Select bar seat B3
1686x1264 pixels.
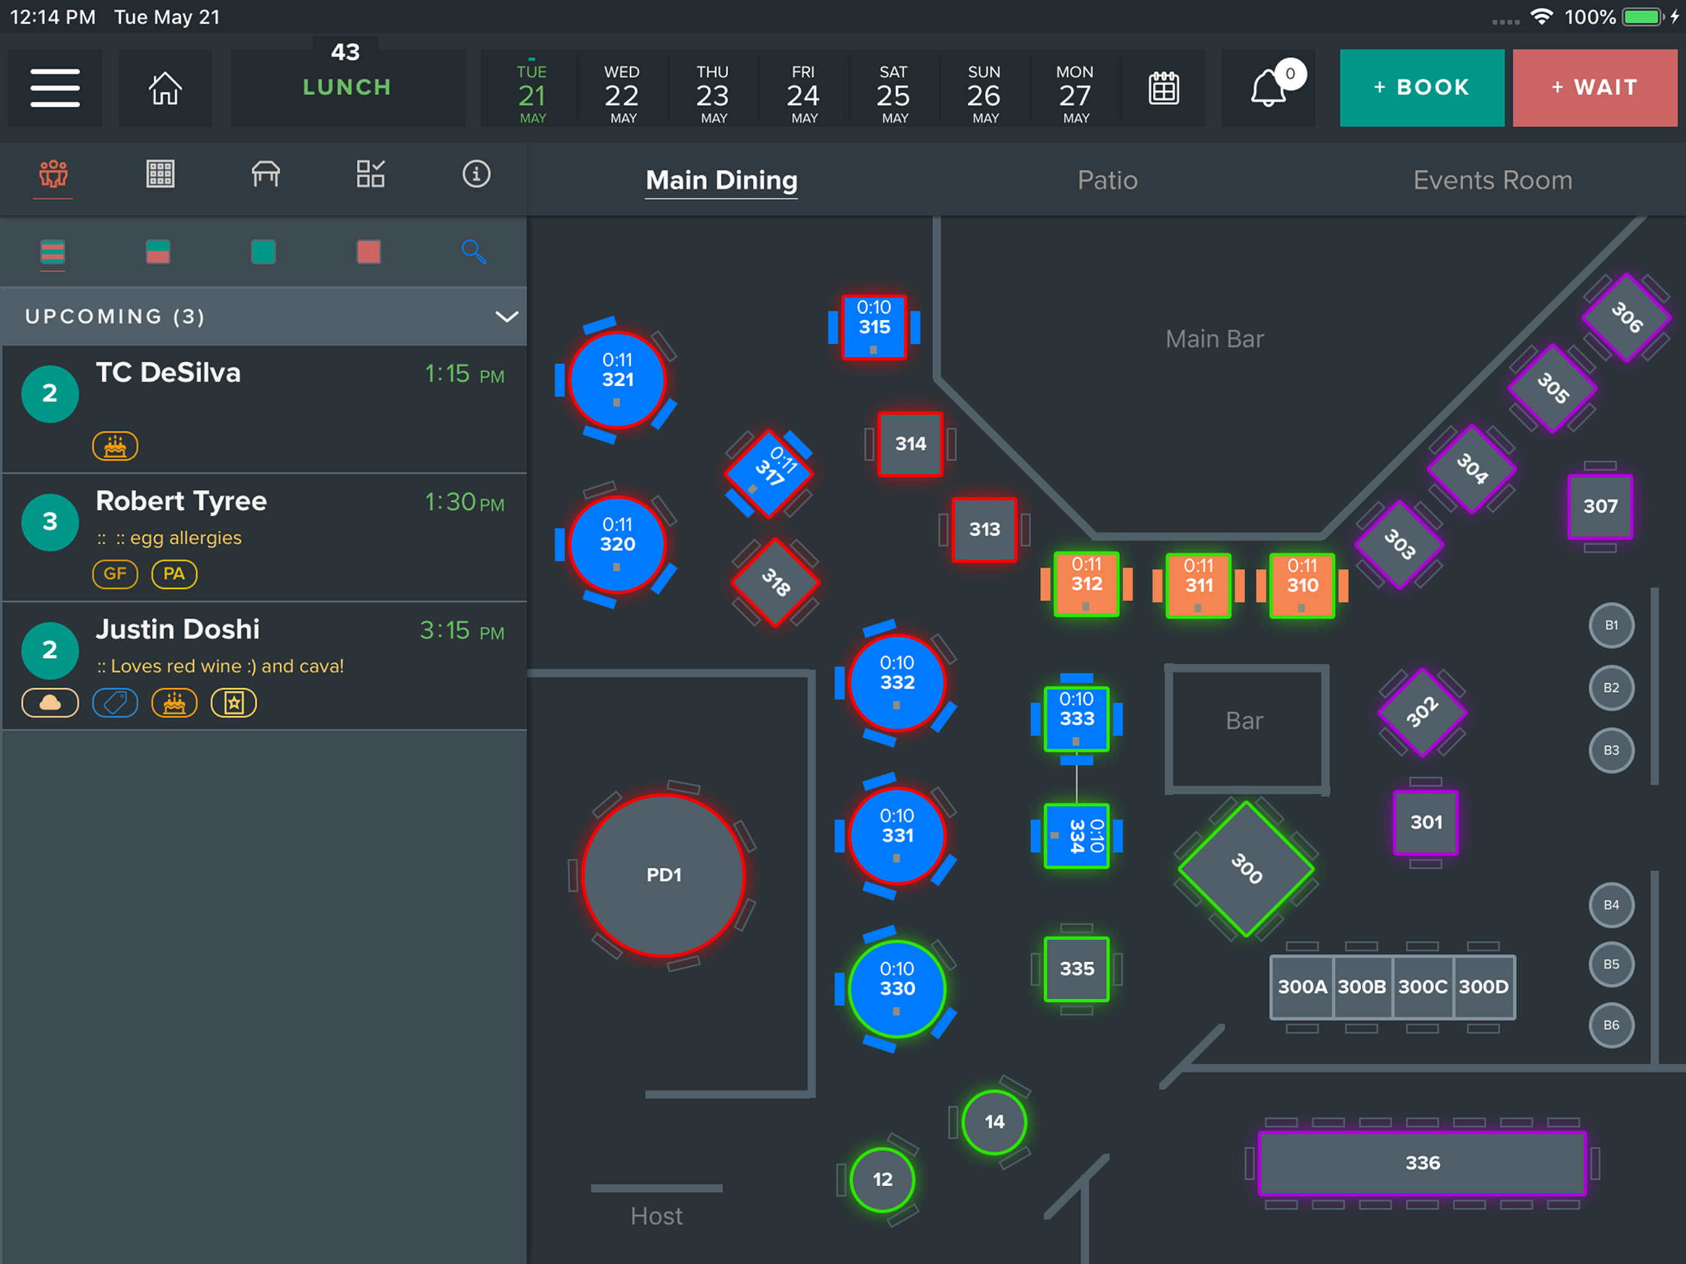(x=1611, y=750)
